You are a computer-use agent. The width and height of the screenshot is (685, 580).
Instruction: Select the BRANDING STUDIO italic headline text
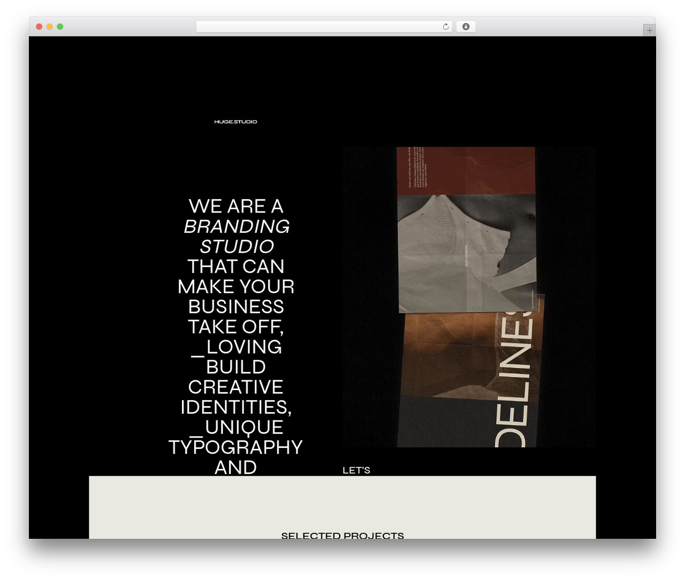[x=236, y=236]
